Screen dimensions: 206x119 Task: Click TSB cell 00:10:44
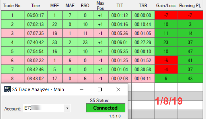pyautogui.click(x=143, y=24)
